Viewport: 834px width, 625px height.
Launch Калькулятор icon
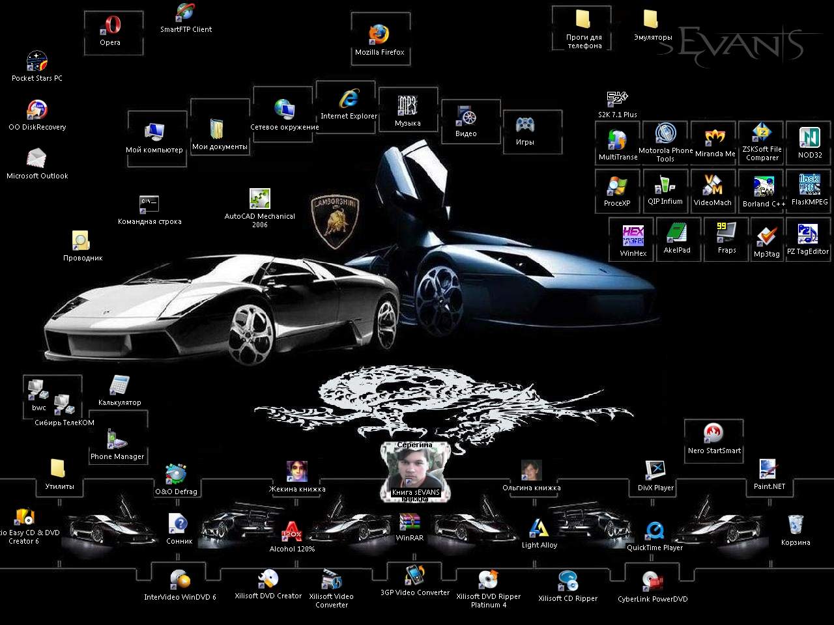tap(119, 385)
